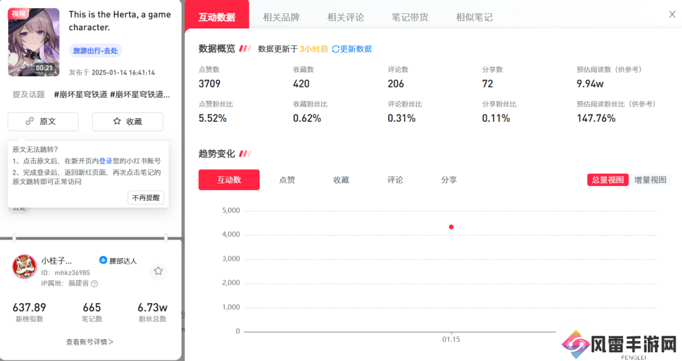Image resolution: width=682 pixels, height=361 pixels.
Task: Switch to the 相关品牌 tab
Action: 281,18
